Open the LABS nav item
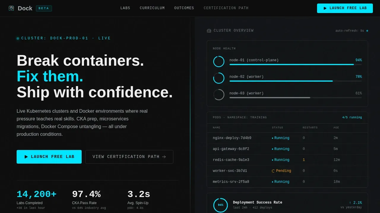Image resolution: width=380 pixels, height=213 pixels. pos(125,8)
